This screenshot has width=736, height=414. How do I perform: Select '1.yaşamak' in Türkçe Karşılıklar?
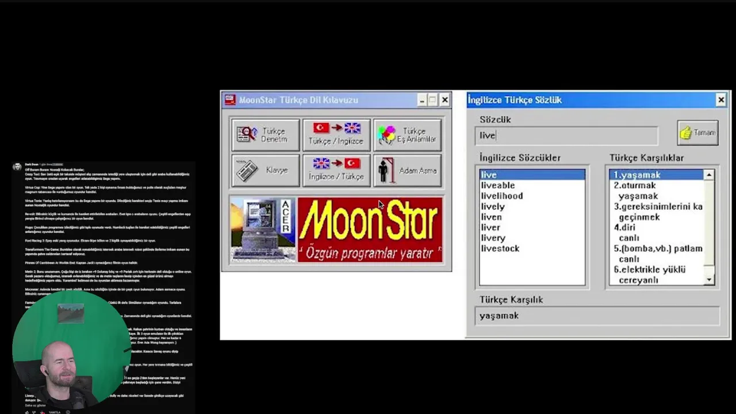coord(657,174)
